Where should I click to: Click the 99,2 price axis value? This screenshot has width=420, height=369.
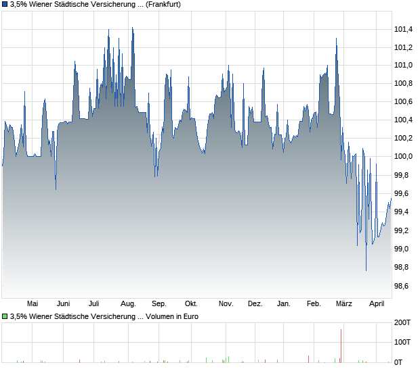[x=401, y=230]
